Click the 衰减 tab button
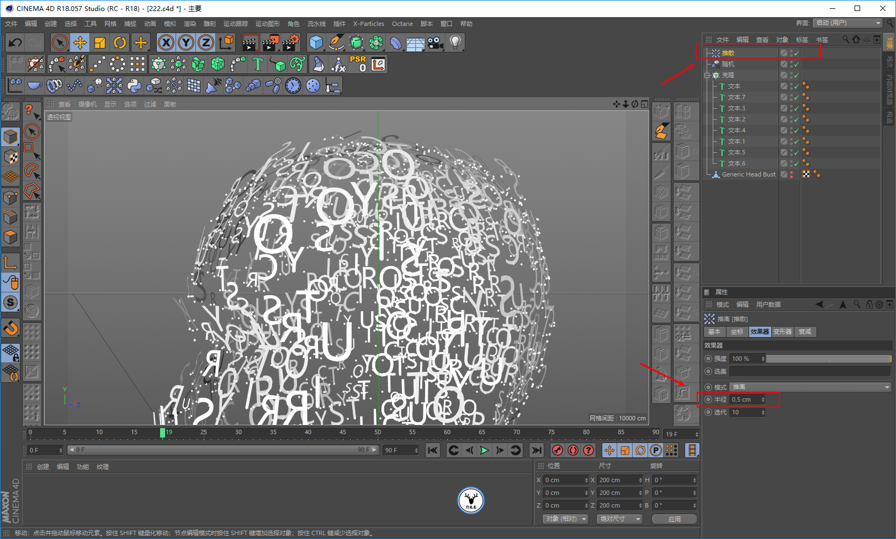896x539 pixels. tap(805, 332)
